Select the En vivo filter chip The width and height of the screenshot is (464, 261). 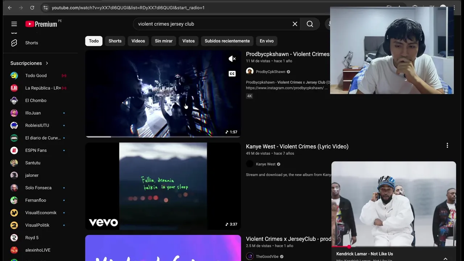(x=266, y=41)
